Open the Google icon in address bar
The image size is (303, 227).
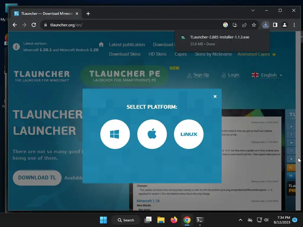point(225,25)
